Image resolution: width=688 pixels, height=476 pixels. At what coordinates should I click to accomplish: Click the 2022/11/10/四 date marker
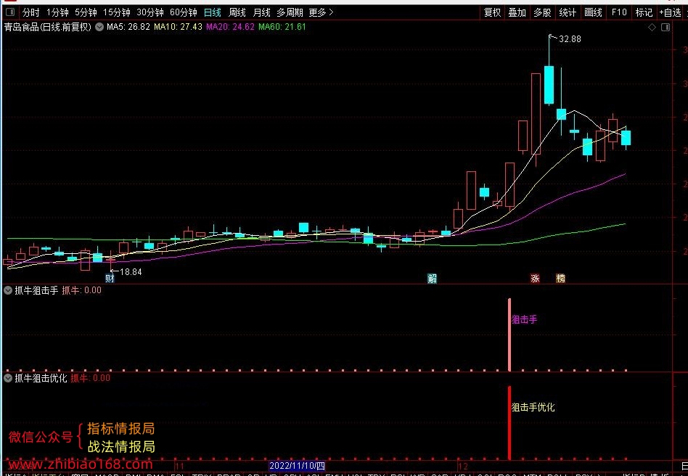tap(297, 465)
